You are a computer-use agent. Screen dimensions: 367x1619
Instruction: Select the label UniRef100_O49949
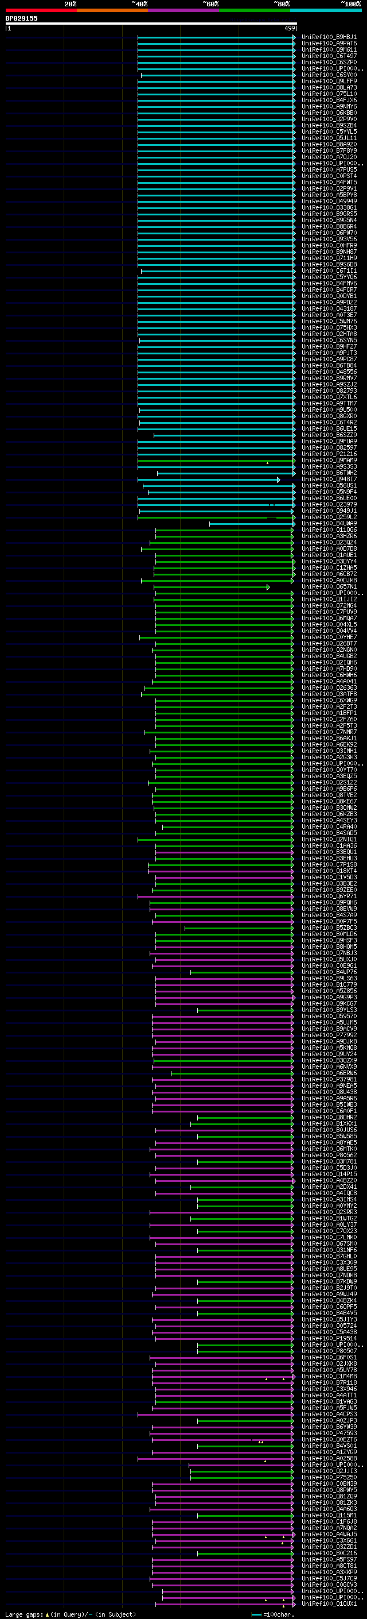click(x=329, y=201)
